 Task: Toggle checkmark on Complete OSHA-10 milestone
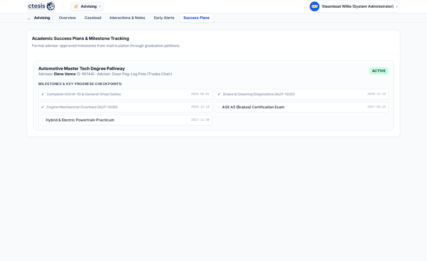[43, 94]
